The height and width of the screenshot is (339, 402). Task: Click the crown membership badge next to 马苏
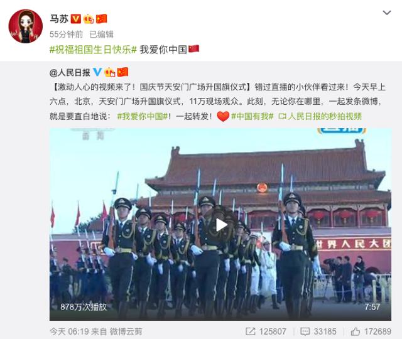tap(89, 19)
